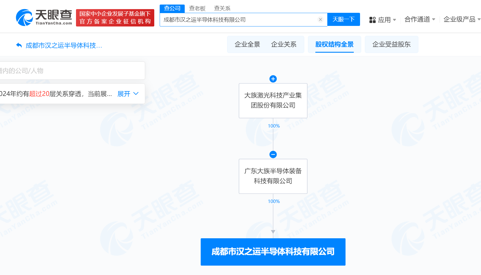This screenshot has width=481, height=275.
Task: Expand shareholders above 大族激光 with plus icon
Action: [x=273, y=79]
